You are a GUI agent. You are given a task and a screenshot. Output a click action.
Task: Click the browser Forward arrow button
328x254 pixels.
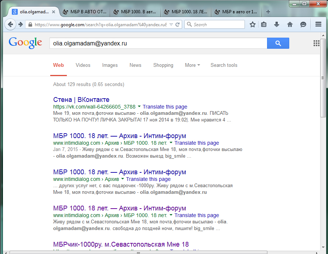click(21, 24)
